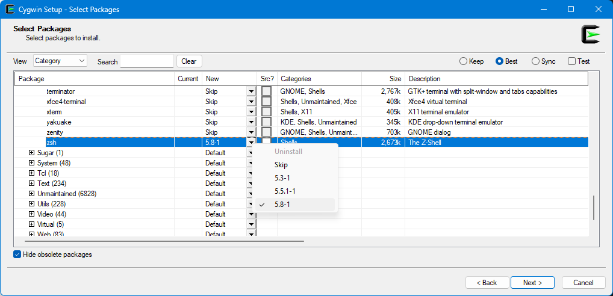Select the Keep radio button
613x296 pixels.
(x=463, y=61)
